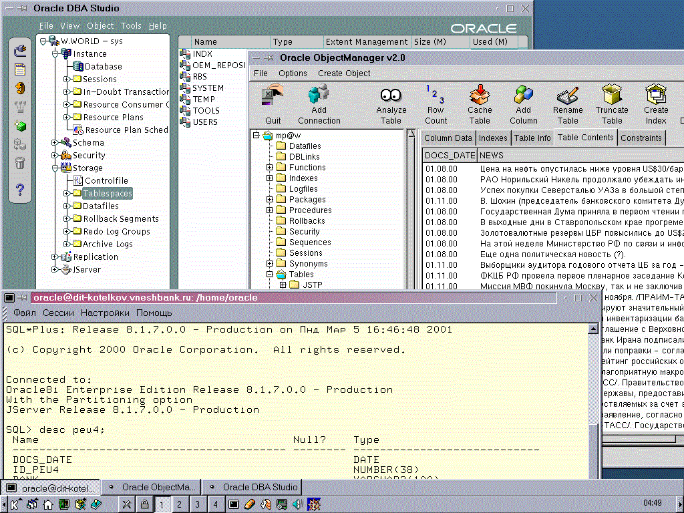Image resolution: width=684 pixels, height=513 pixels.
Task: Select the SYSTEM tablespace row
Action: pos(202,88)
